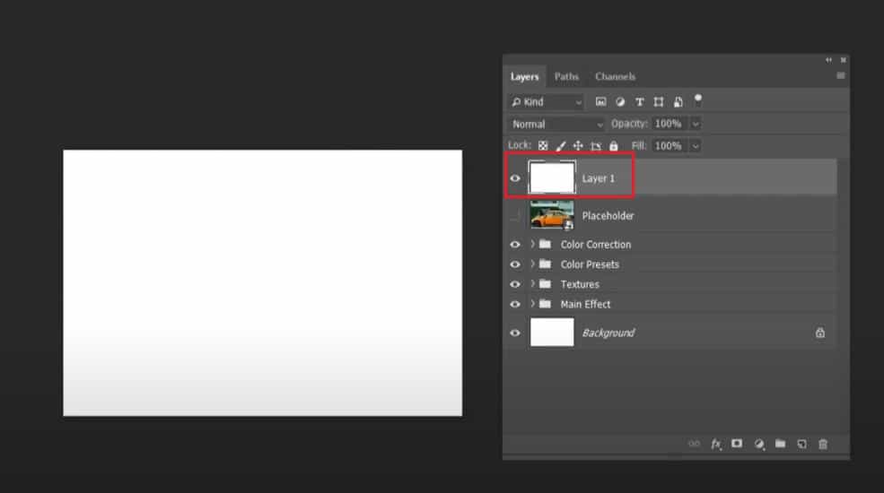Open the Layers panel options menu
Screen dimensions: 884x493
[x=841, y=75]
